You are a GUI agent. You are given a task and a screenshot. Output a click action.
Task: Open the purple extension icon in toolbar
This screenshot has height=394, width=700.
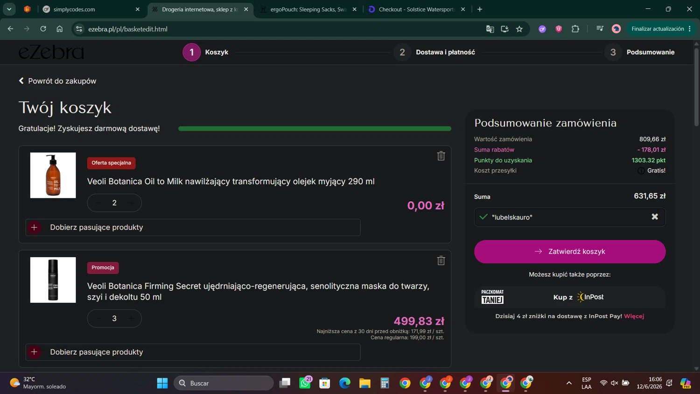542,29
